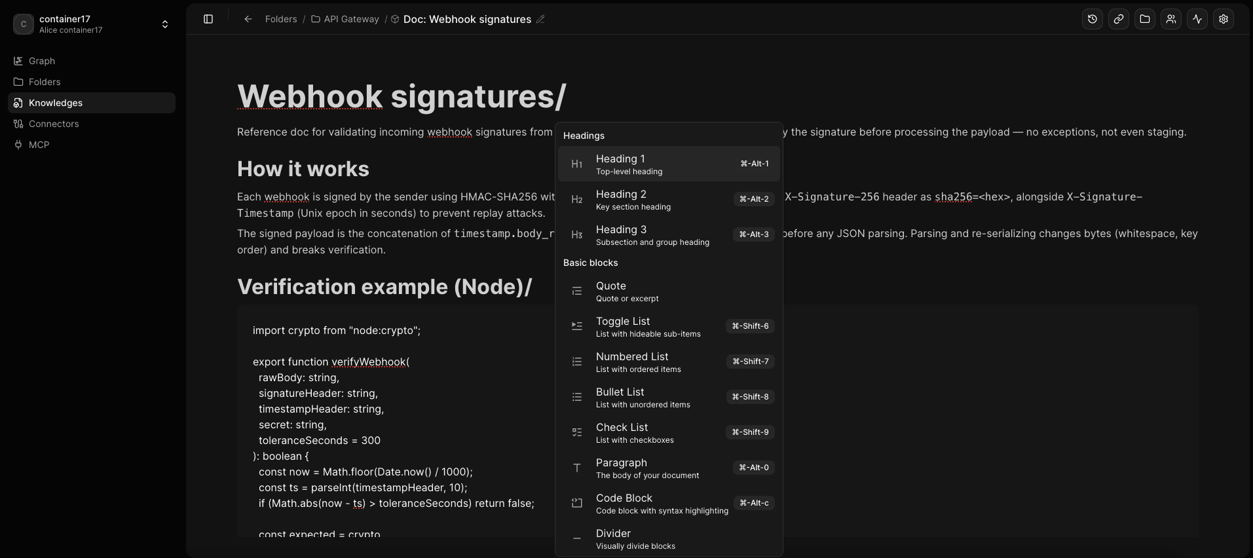Open folder icon in top toolbar
The height and width of the screenshot is (558, 1253).
pos(1145,19)
